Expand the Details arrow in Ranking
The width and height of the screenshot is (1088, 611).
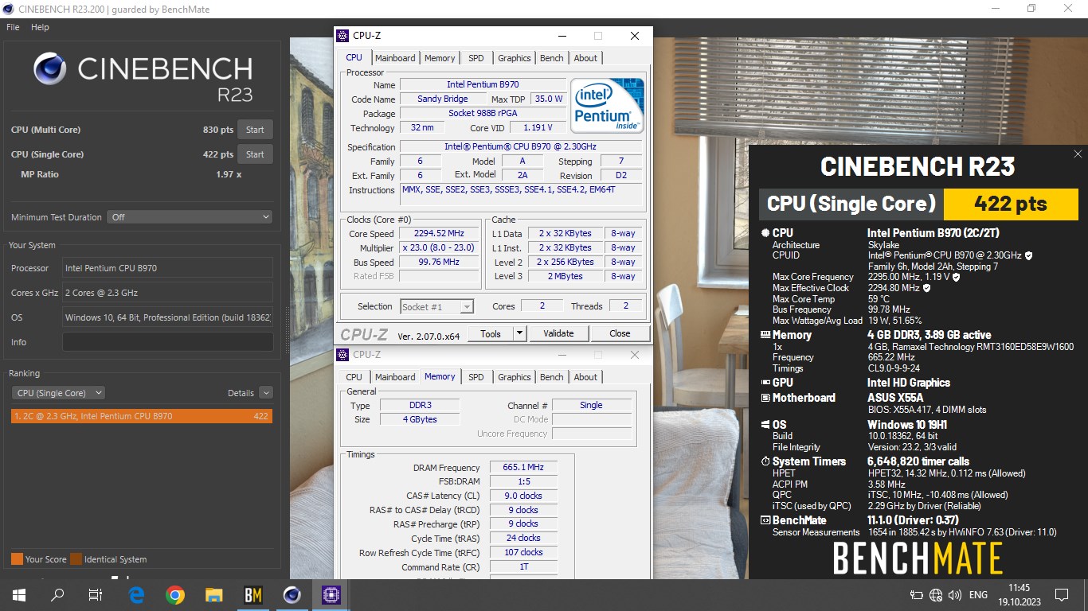[265, 393]
